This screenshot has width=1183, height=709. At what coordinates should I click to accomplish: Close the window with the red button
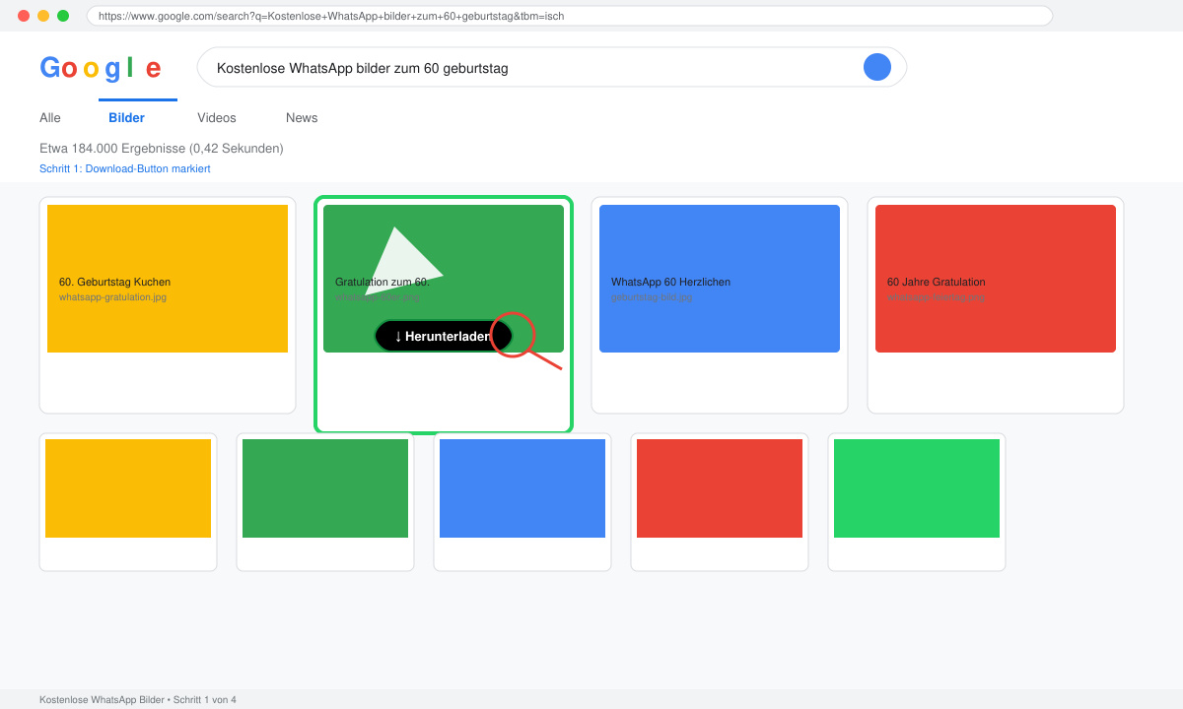click(24, 16)
